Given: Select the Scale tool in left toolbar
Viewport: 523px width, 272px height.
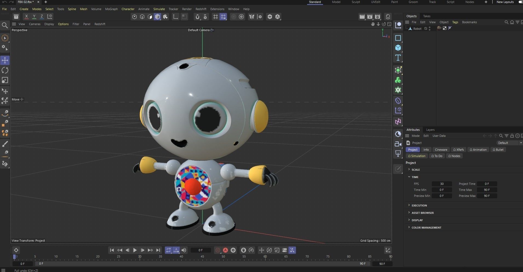Looking at the screenshot, I should coord(5,80).
